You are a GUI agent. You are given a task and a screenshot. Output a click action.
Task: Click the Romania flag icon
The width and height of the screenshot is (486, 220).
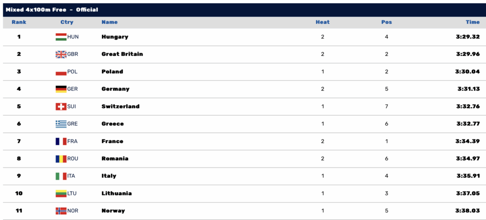(x=61, y=159)
